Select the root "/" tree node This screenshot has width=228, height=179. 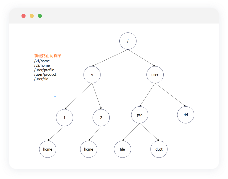pyautogui.click(x=128, y=41)
